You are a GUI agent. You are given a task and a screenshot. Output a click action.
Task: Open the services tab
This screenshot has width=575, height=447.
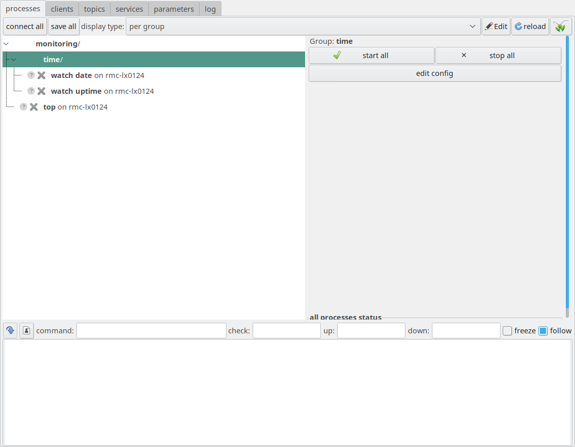[129, 9]
